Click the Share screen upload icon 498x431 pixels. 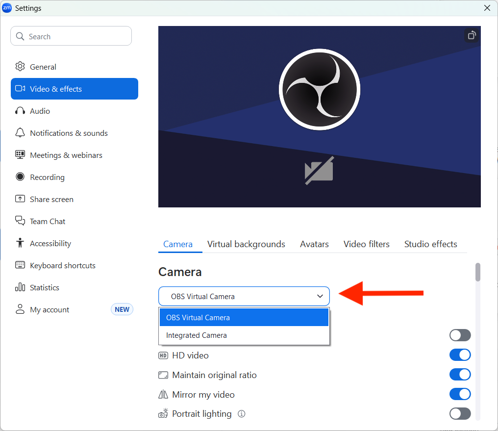[x=20, y=199]
